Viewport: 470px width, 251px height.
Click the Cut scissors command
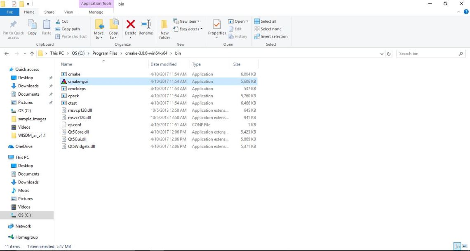click(x=62, y=21)
